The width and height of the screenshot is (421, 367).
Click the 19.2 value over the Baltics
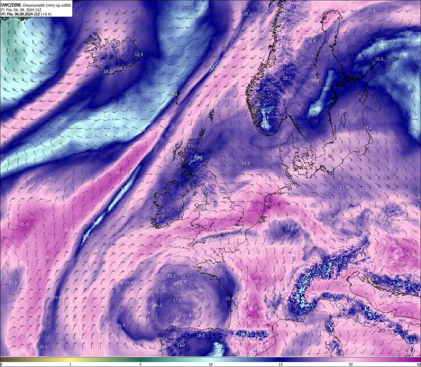point(368,127)
